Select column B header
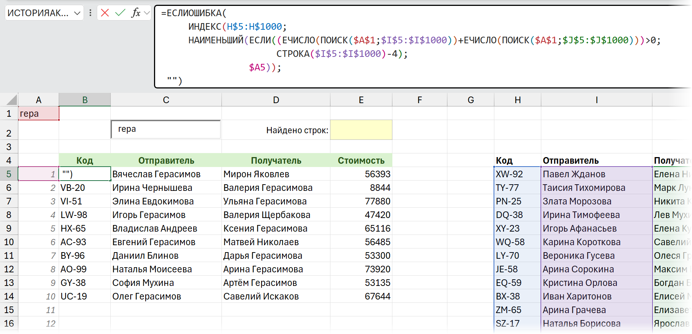This screenshot has height=334, width=692. coord(85,100)
